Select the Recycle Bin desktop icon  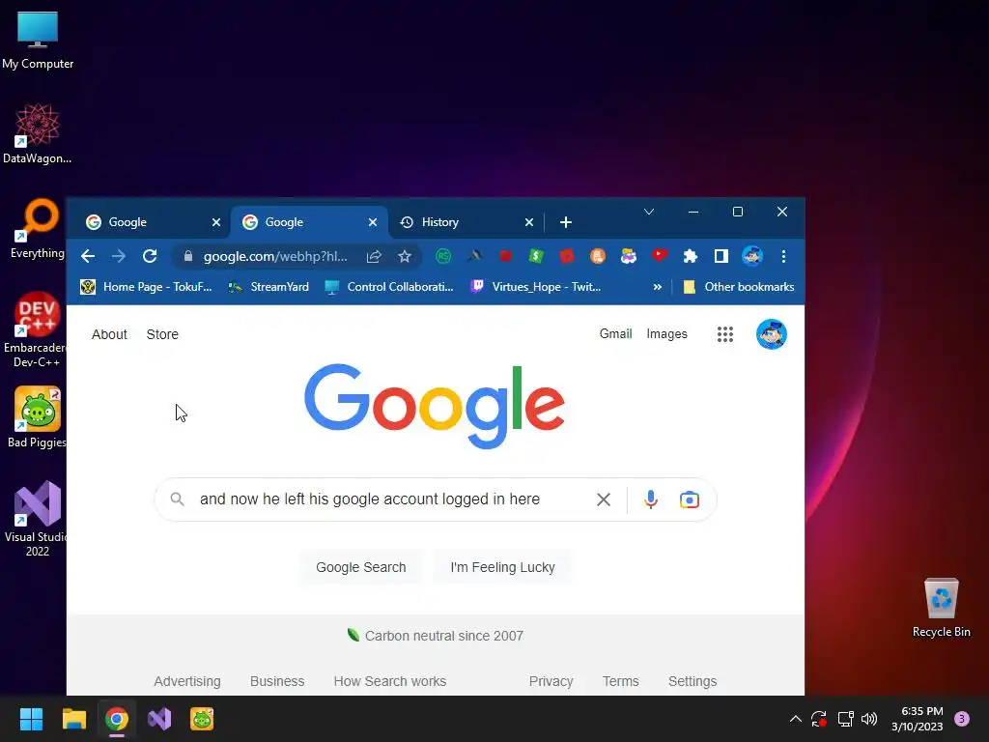coord(941,608)
